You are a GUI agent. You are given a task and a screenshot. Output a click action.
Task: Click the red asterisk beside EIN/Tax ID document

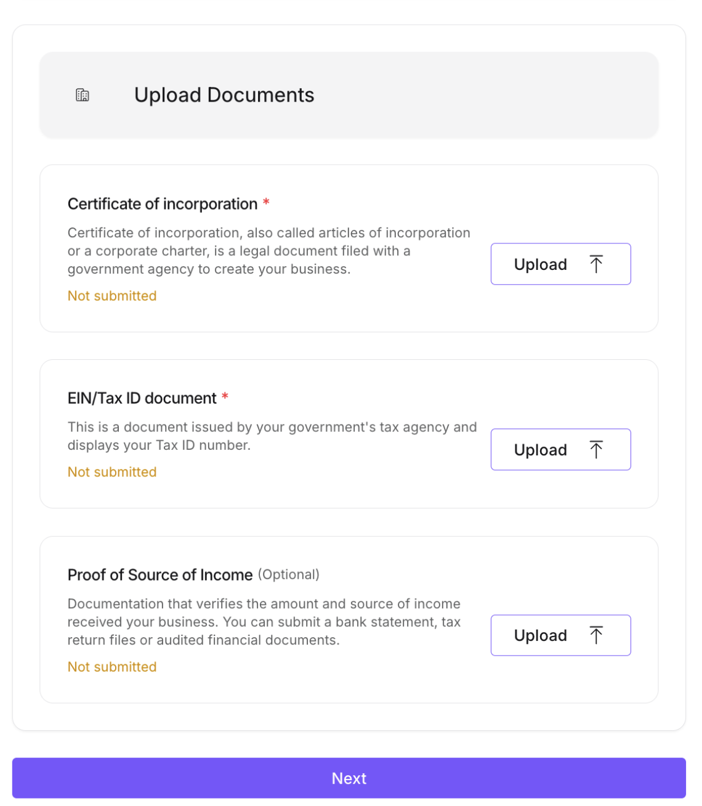tap(225, 396)
